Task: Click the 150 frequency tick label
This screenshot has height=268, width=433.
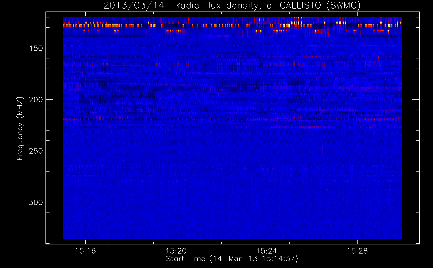Action: (36, 48)
